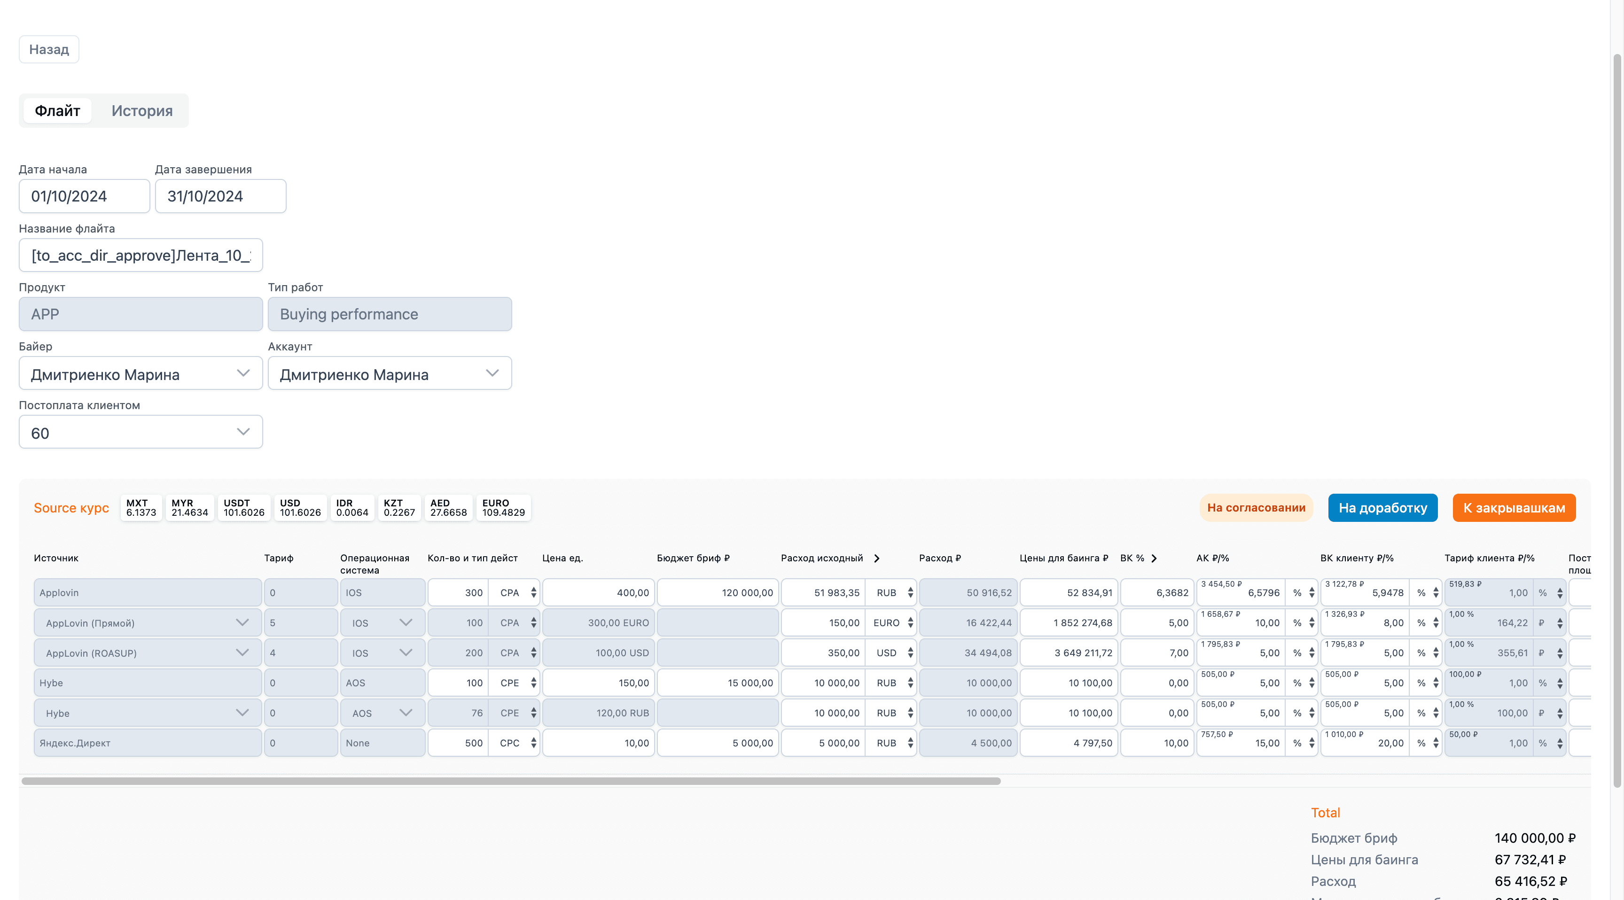Image resolution: width=1624 pixels, height=900 pixels.
Task: Edit АК value 6,5796 in Applovin row
Action: pos(1241,592)
